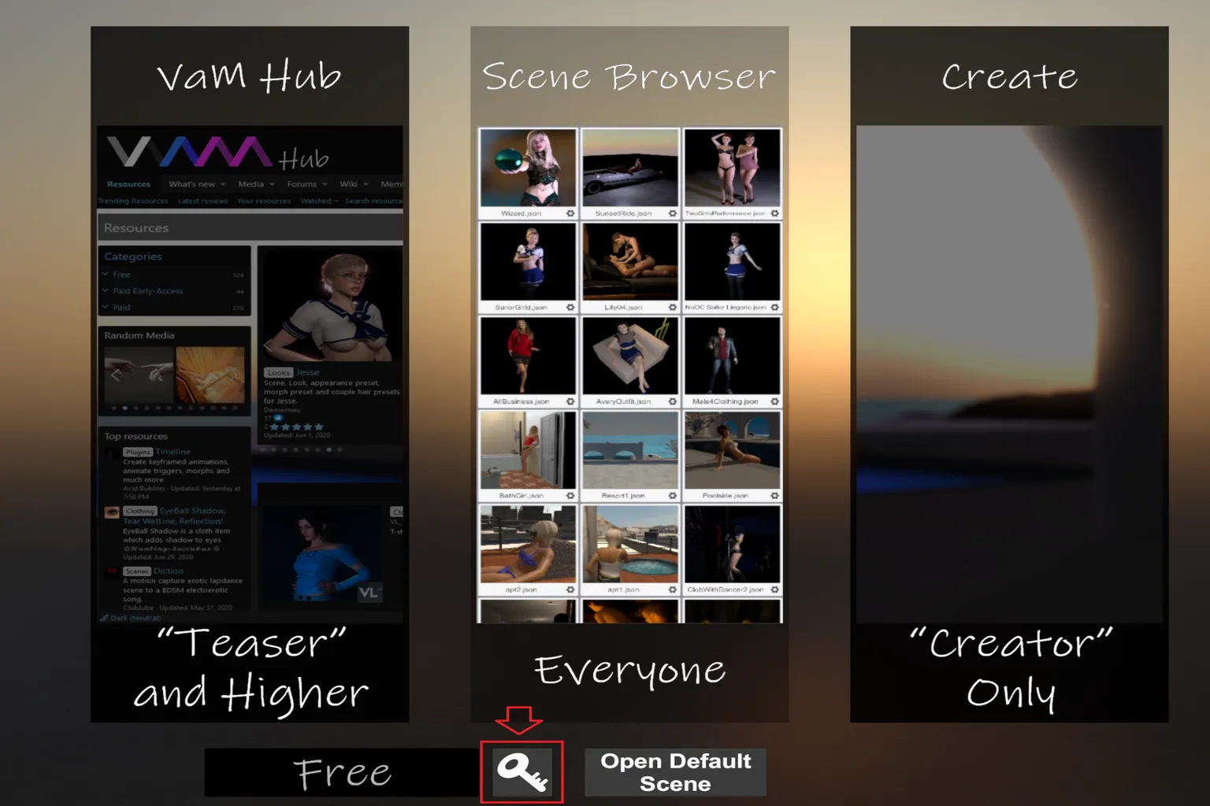1210x806 pixels.
Task: Open the Timeline plugin link in Top resources
Action: pos(173,452)
